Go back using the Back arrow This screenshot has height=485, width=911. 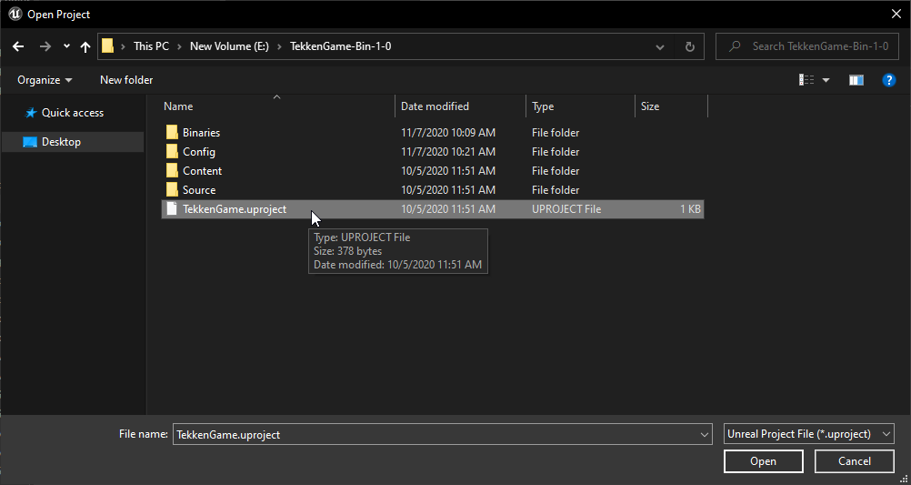18,46
